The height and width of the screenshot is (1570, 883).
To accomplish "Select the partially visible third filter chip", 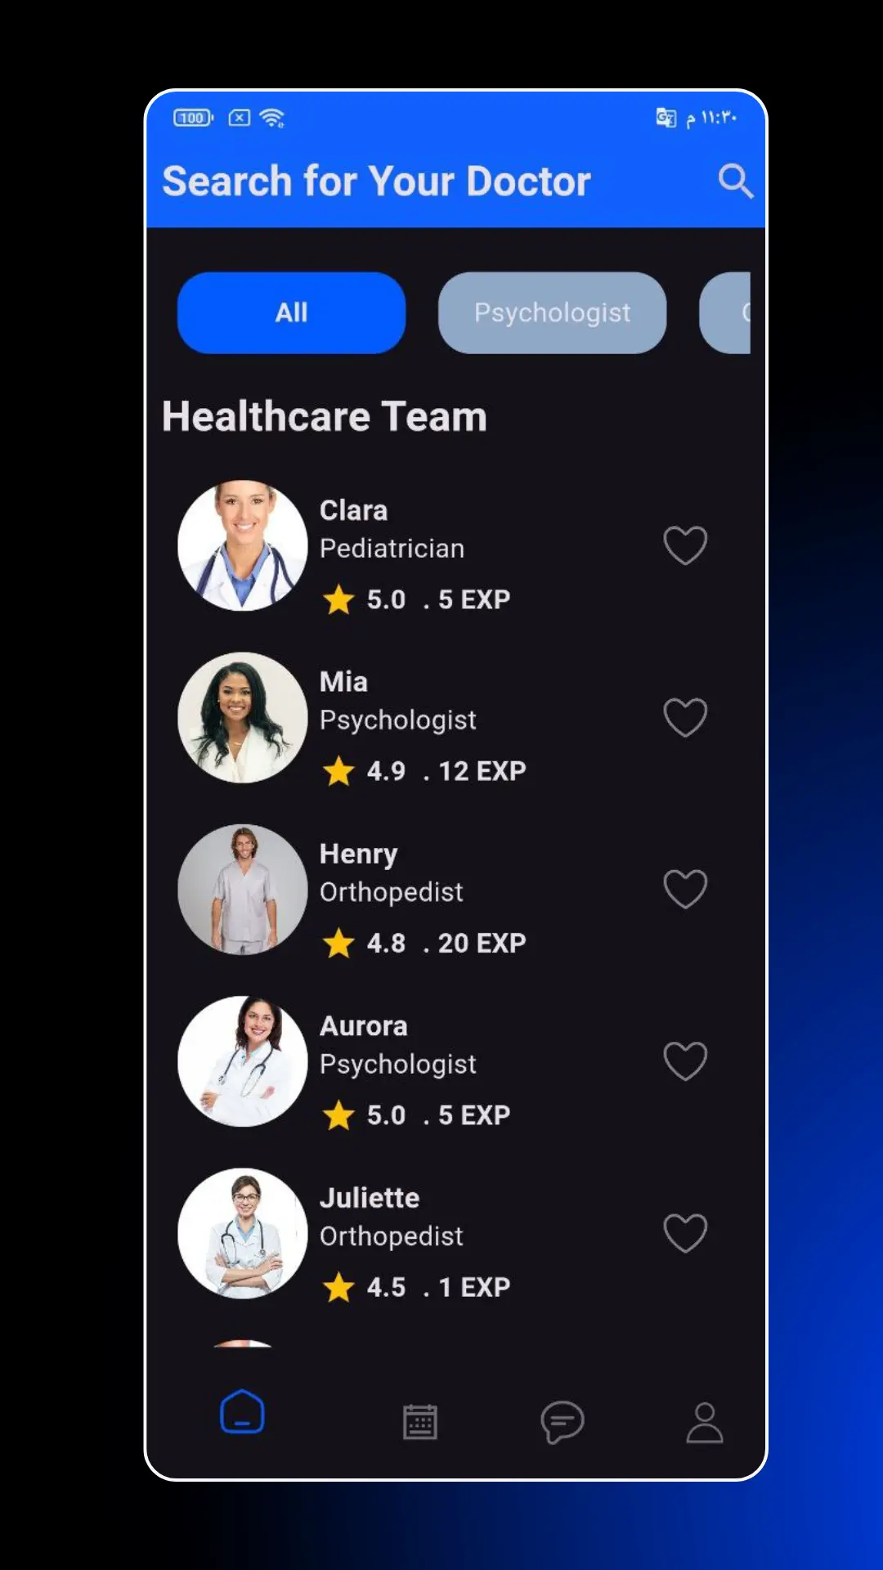I will point(725,312).
